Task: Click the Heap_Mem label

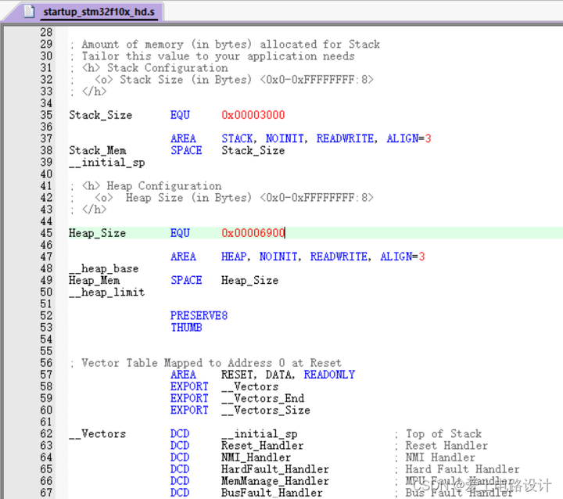Action: pyautogui.click(x=94, y=280)
